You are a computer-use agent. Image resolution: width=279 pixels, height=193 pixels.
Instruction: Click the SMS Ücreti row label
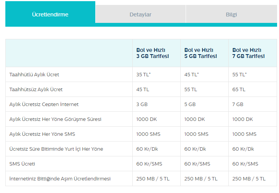point(22,164)
